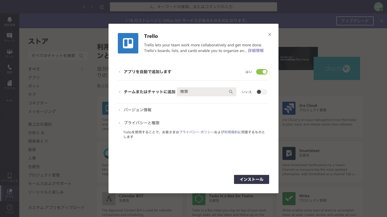Image resolution: width=387 pixels, height=217 pixels.
Task: Open the Chat icon in sidebar
Action: [x=9, y=36]
